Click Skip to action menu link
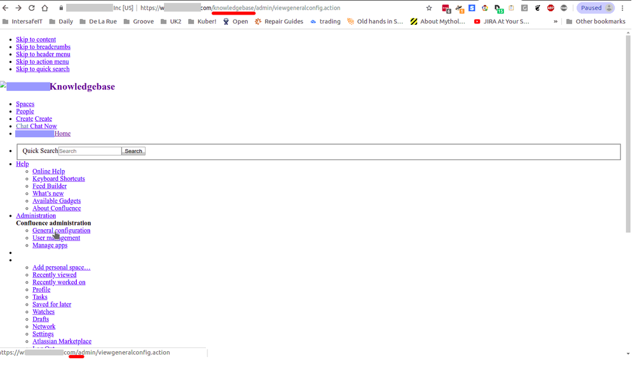Screen dimensions: 635x383 pos(43,62)
